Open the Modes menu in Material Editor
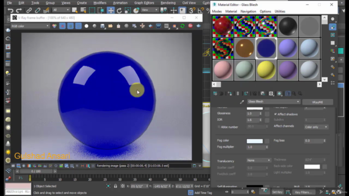 point(217,11)
